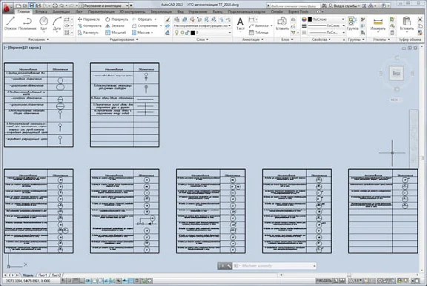Expand the Редактирование panel
Viewport: 427px width, 286px height.
tap(124, 39)
